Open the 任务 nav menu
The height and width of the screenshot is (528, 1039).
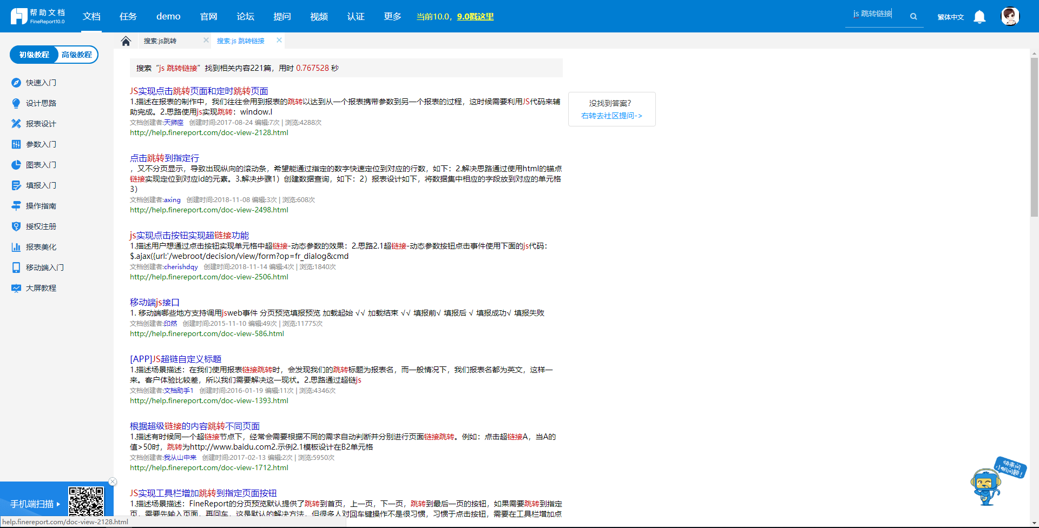tap(128, 16)
